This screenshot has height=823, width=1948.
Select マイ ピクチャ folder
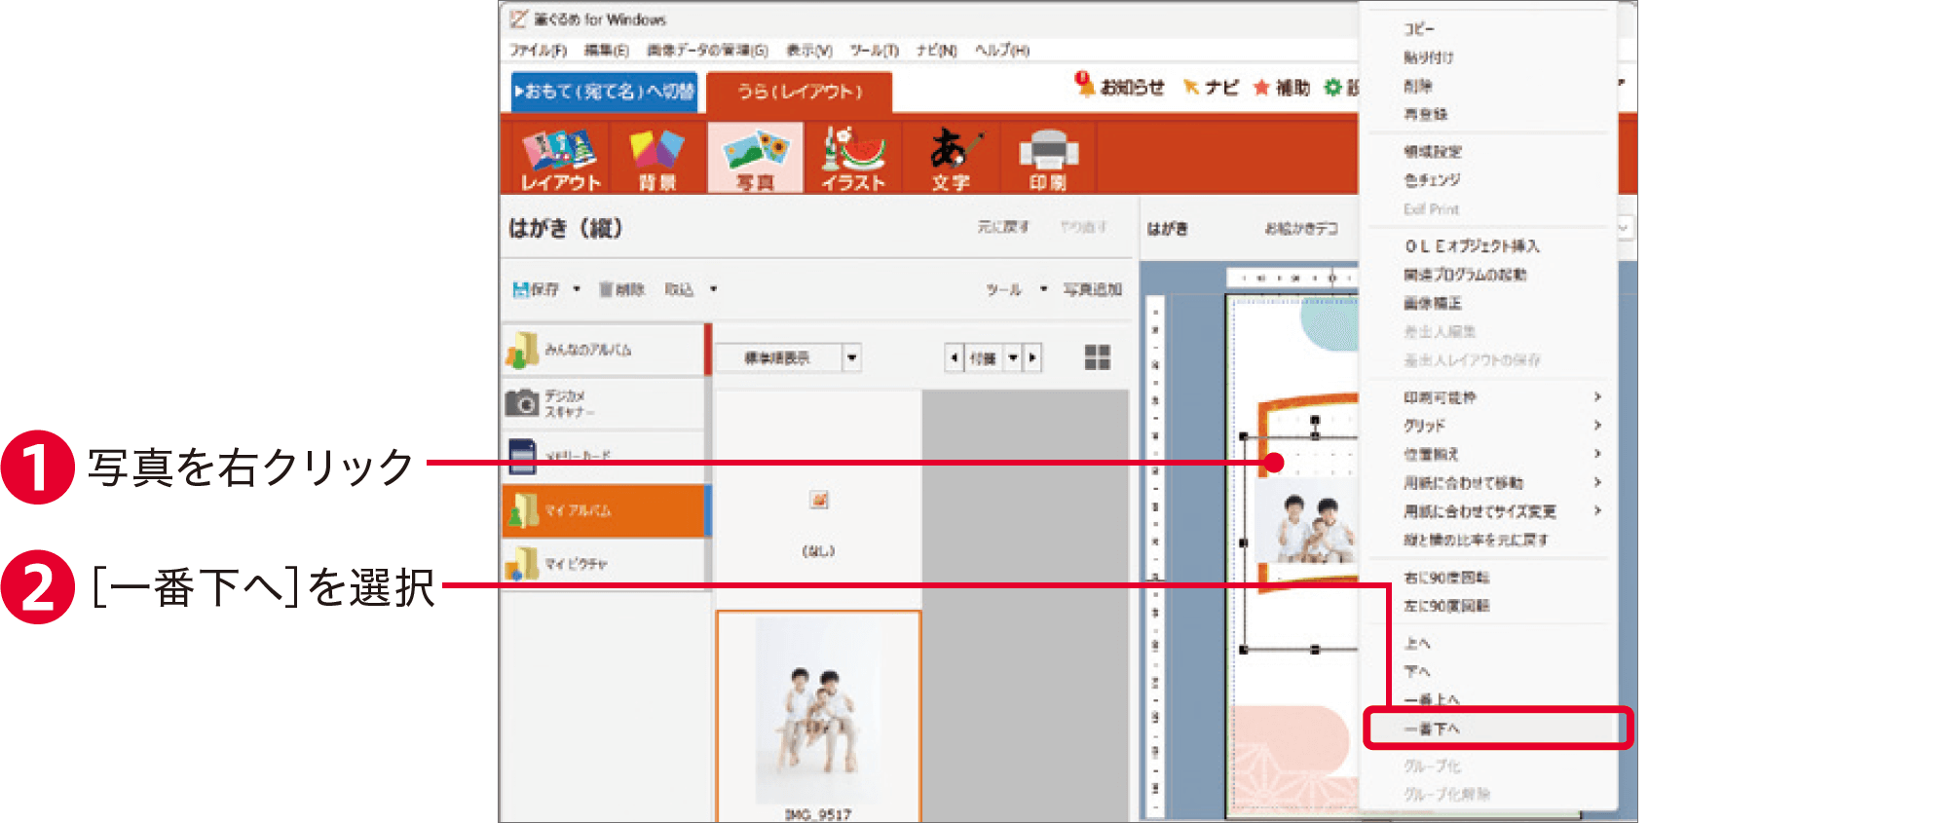click(x=603, y=564)
